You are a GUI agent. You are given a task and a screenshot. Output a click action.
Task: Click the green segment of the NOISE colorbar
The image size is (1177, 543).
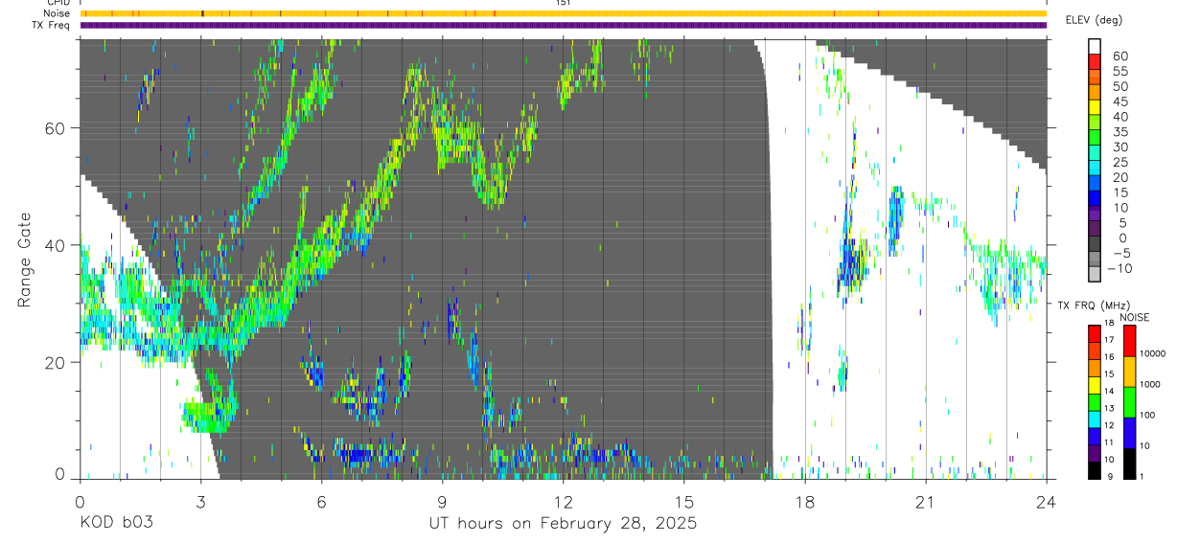[x=1130, y=401]
